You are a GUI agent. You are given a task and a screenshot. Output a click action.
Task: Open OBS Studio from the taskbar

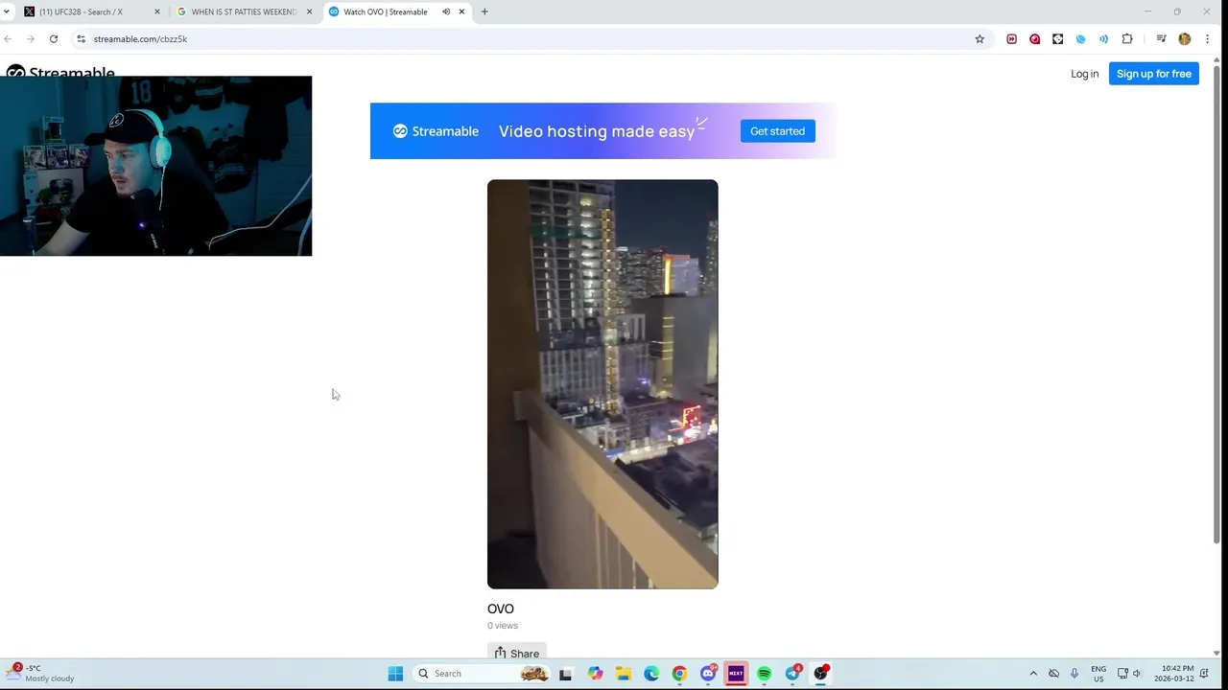(x=820, y=674)
